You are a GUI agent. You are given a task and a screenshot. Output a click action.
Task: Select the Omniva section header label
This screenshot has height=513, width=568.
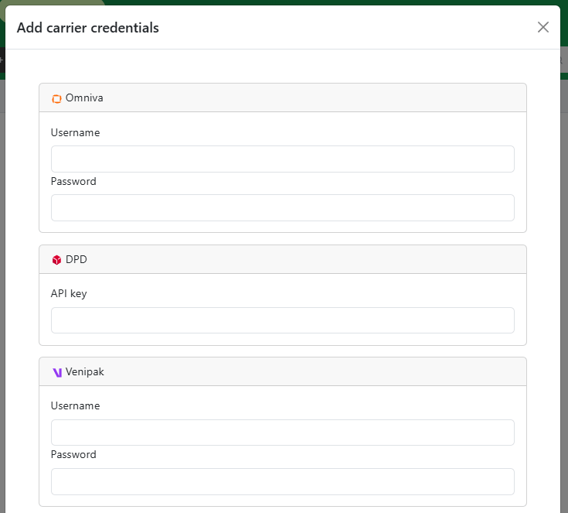84,98
